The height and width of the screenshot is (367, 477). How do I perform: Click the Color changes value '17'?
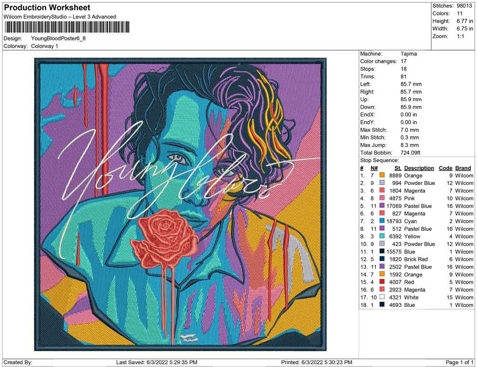pyautogui.click(x=403, y=61)
